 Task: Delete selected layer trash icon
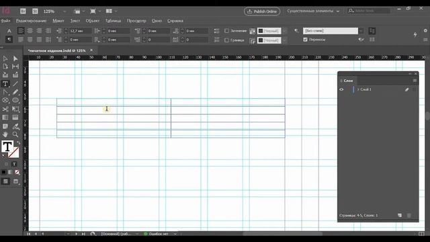409,215
